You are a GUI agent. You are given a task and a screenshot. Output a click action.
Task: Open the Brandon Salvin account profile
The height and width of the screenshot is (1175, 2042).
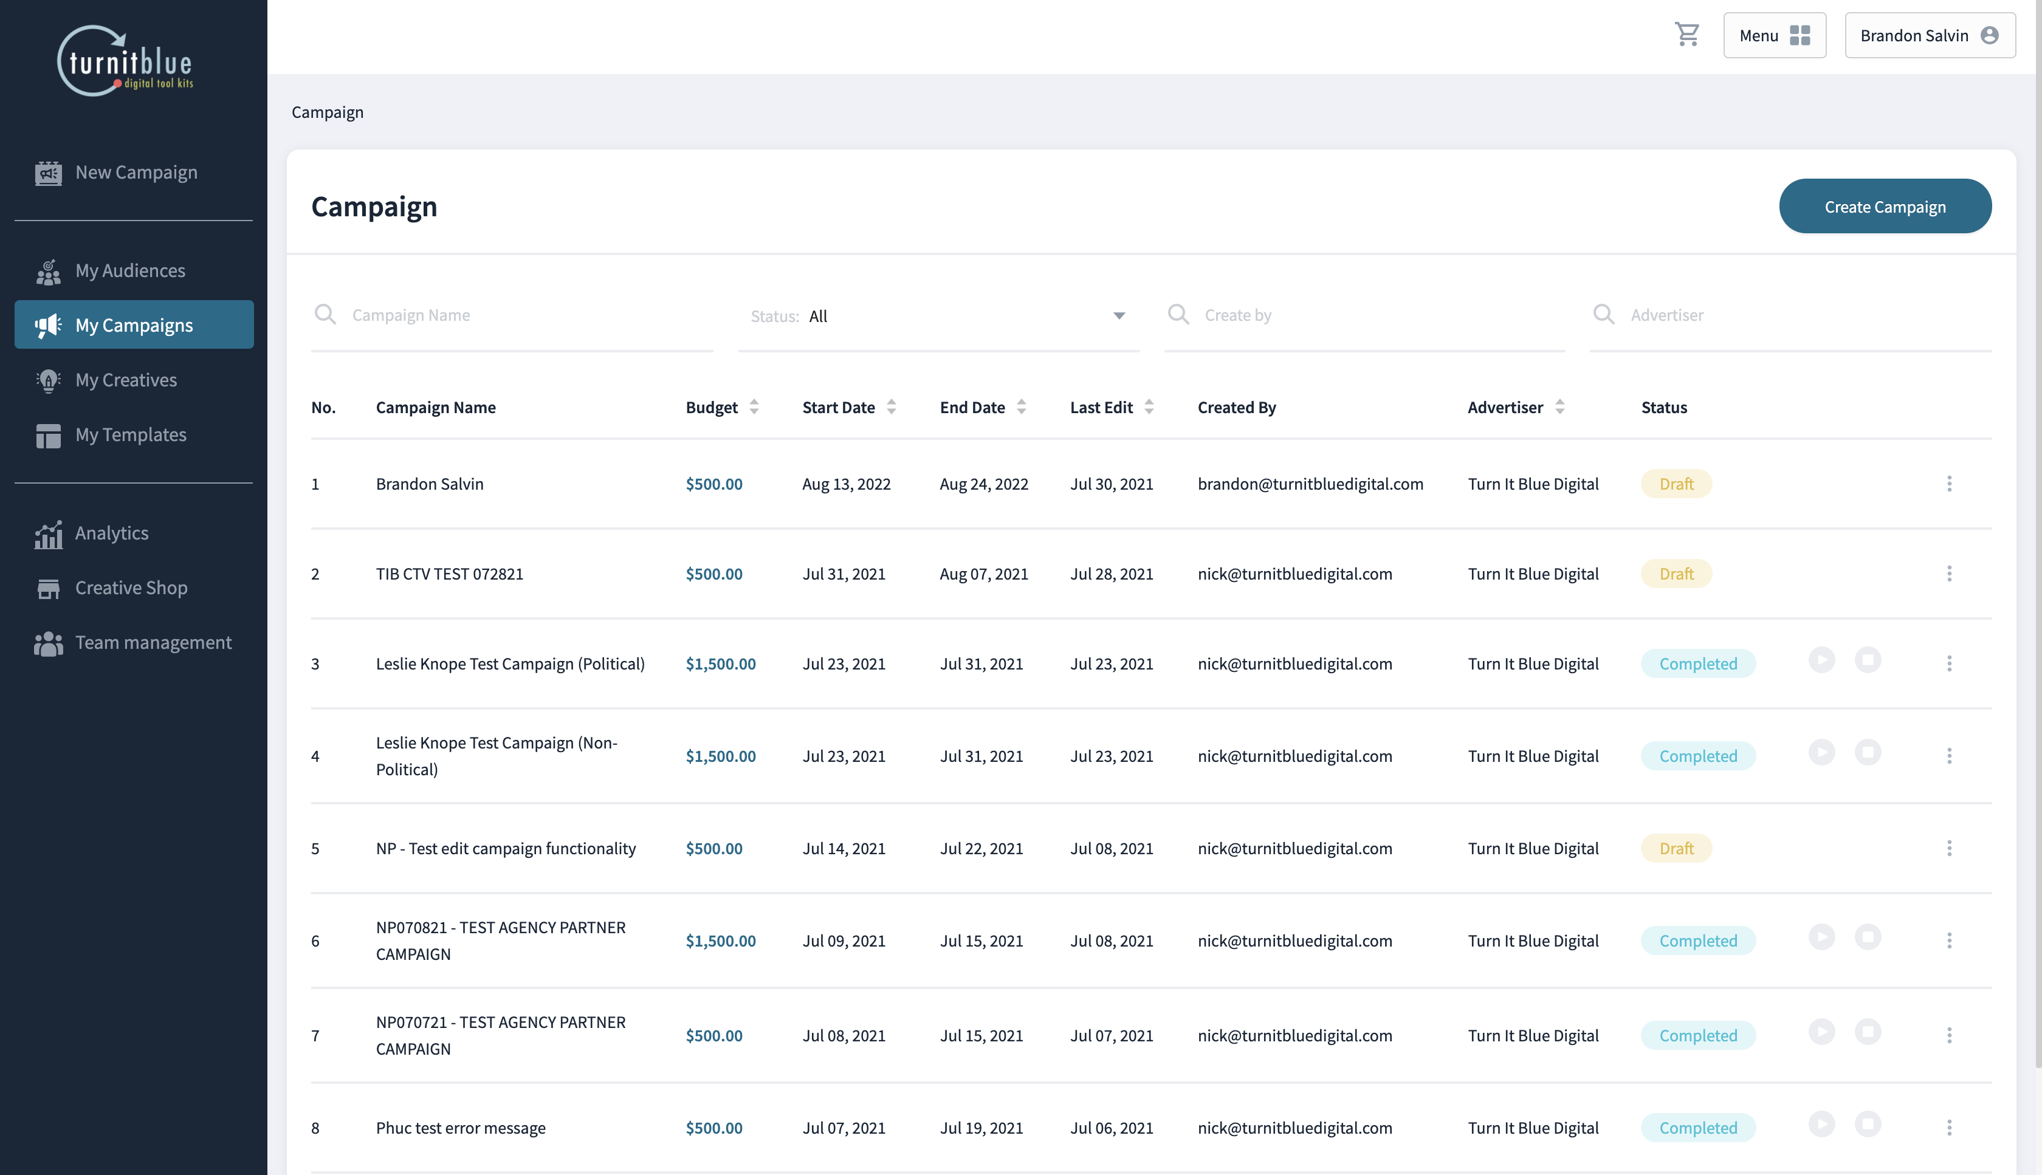click(x=1929, y=35)
